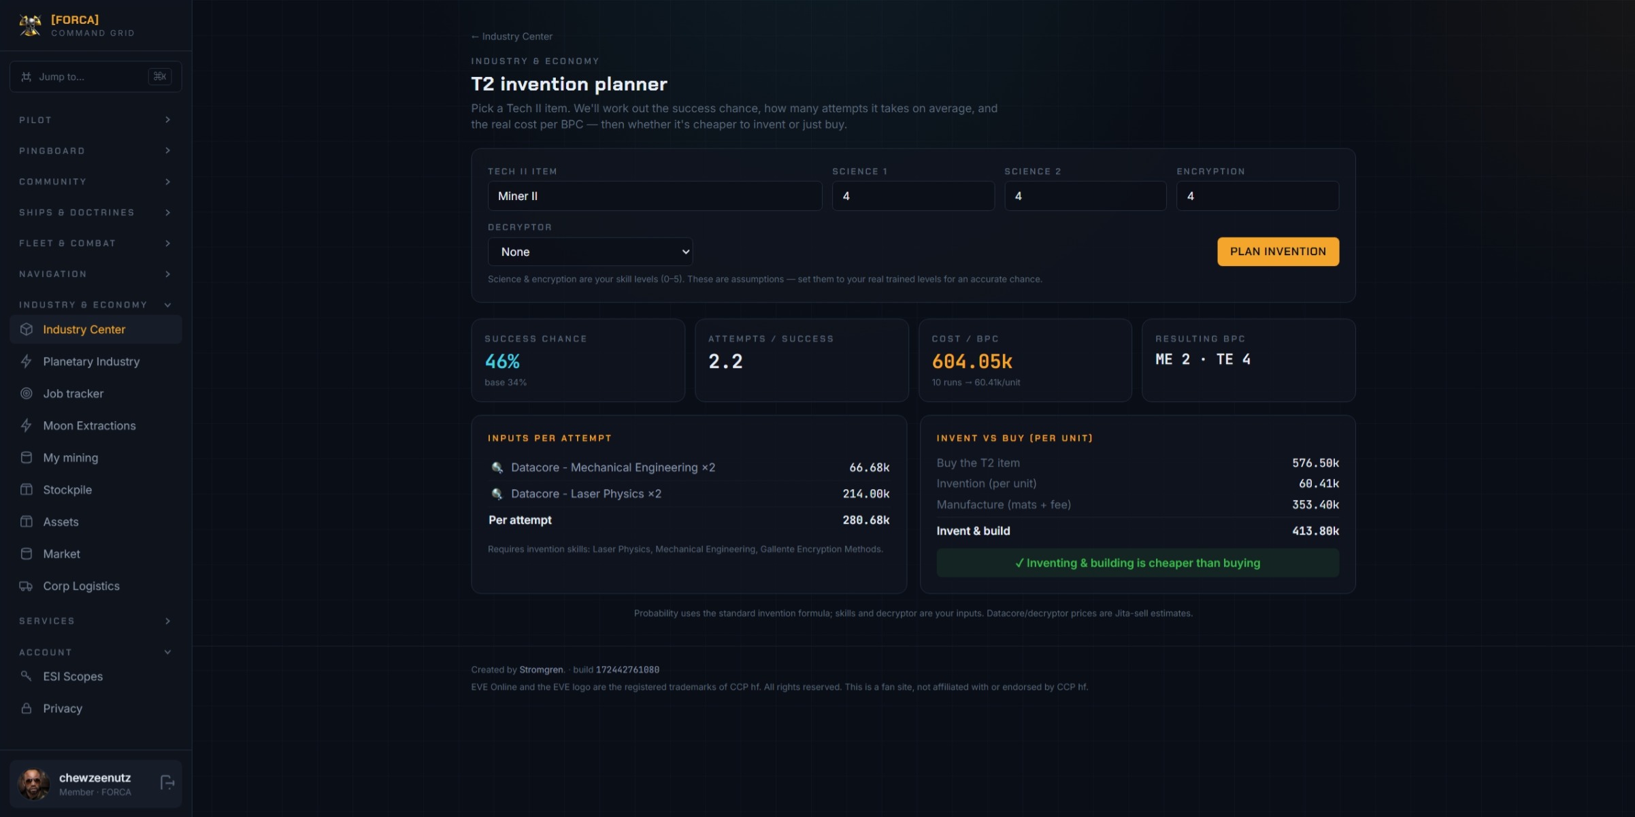Click the ⌘K shortcut badge

tap(160, 76)
